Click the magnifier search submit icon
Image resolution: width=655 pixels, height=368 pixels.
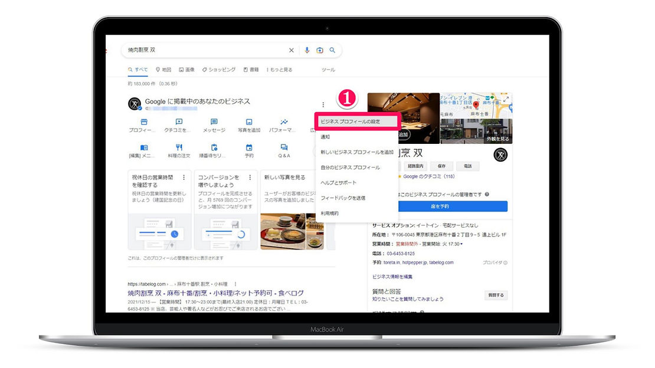(x=332, y=50)
